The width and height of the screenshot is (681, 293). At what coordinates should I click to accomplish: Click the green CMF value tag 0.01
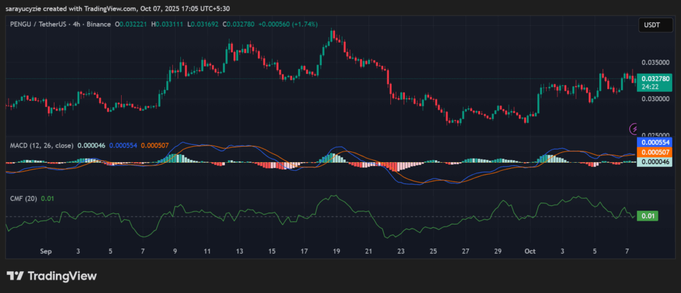tap(647, 216)
